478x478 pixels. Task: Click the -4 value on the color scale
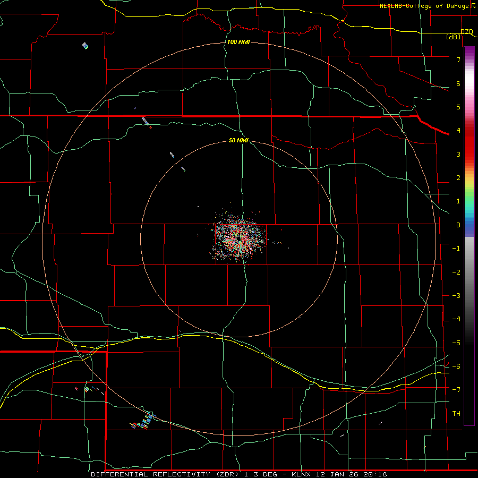point(456,319)
